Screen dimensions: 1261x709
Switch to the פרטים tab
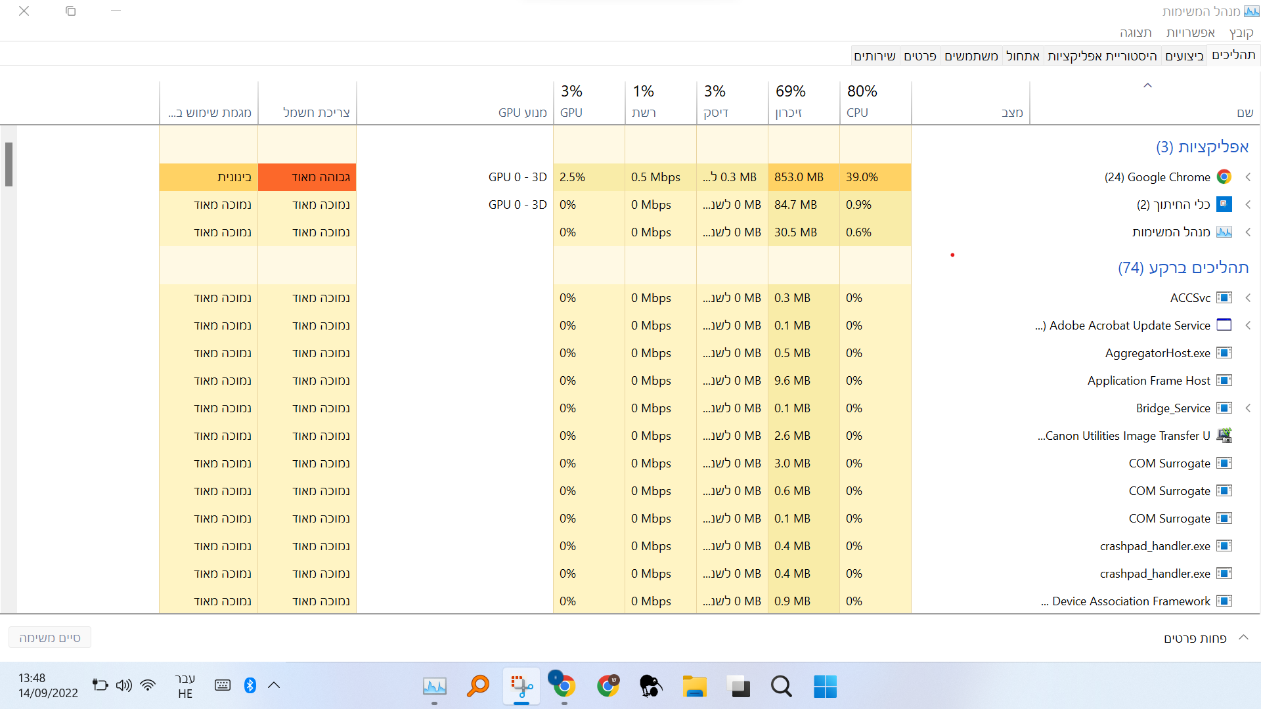pos(919,56)
